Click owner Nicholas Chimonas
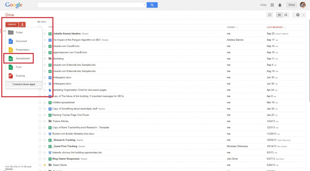This screenshot has width=310, height=171. 237,146
